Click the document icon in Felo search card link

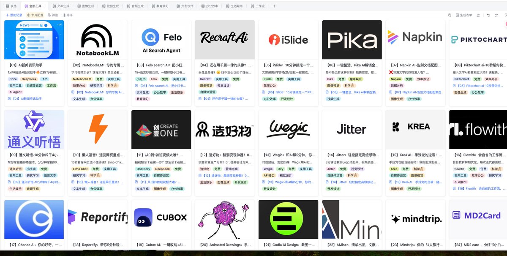137,86
